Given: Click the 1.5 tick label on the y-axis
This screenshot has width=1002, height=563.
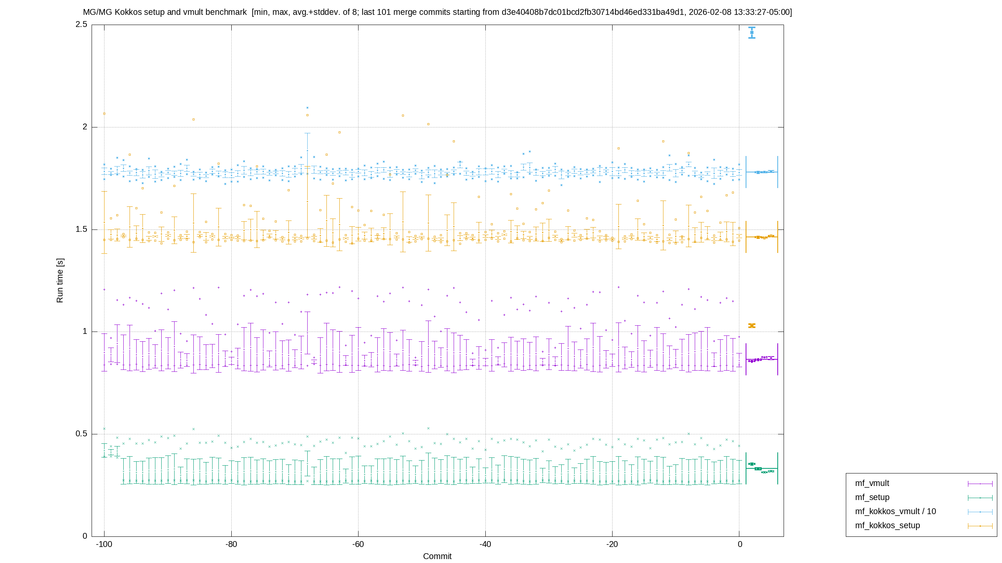Looking at the screenshot, I should click(x=81, y=230).
